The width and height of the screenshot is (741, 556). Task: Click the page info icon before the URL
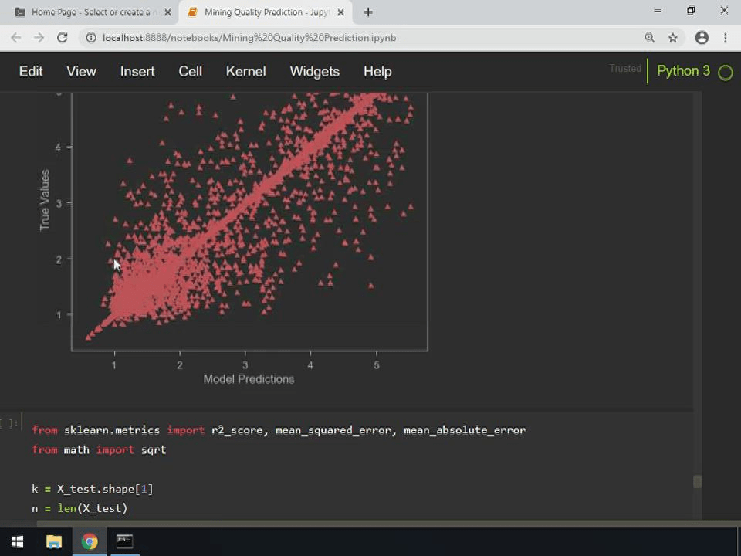pos(90,37)
